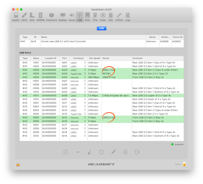Open connector dropdown for HS03
Screen dimensions: 203x184
pyautogui.click(x=78, y=70)
